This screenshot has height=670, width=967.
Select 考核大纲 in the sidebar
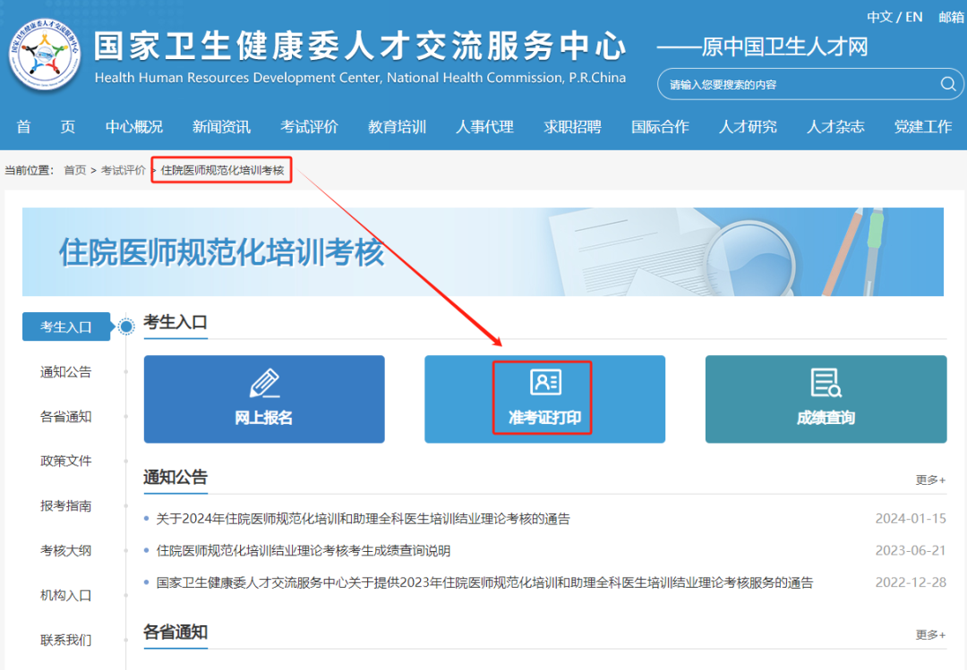click(x=66, y=550)
